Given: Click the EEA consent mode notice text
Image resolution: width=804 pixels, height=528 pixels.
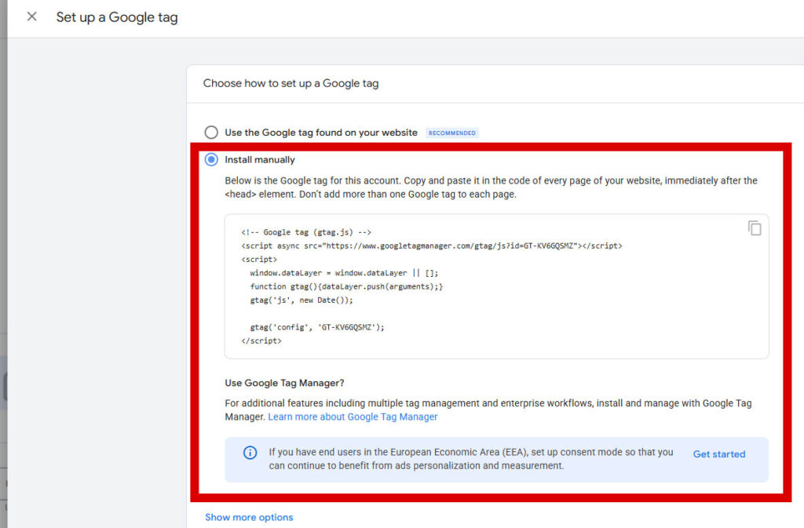Looking at the screenshot, I should point(471,459).
